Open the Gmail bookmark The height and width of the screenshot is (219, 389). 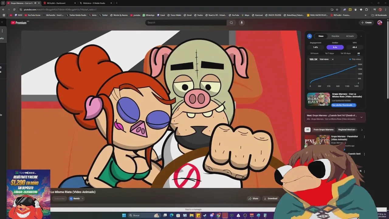188,15
